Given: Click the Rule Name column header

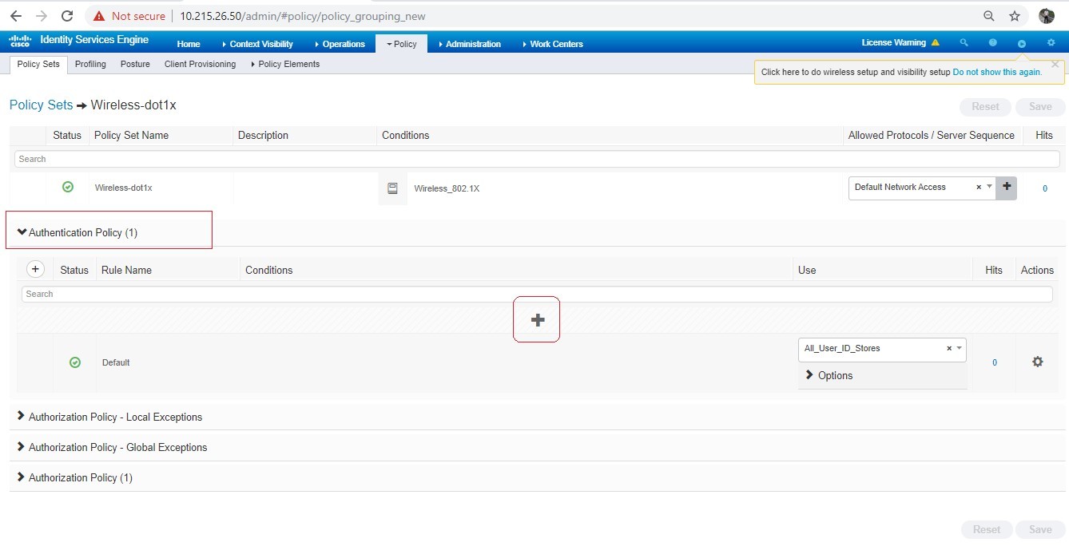Looking at the screenshot, I should click(126, 270).
